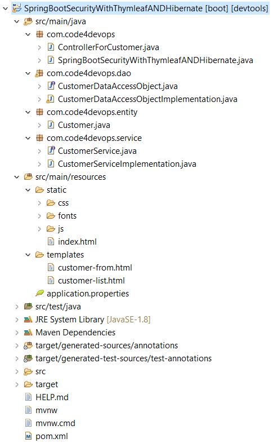Click the application.properties leaf icon

point(39,293)
